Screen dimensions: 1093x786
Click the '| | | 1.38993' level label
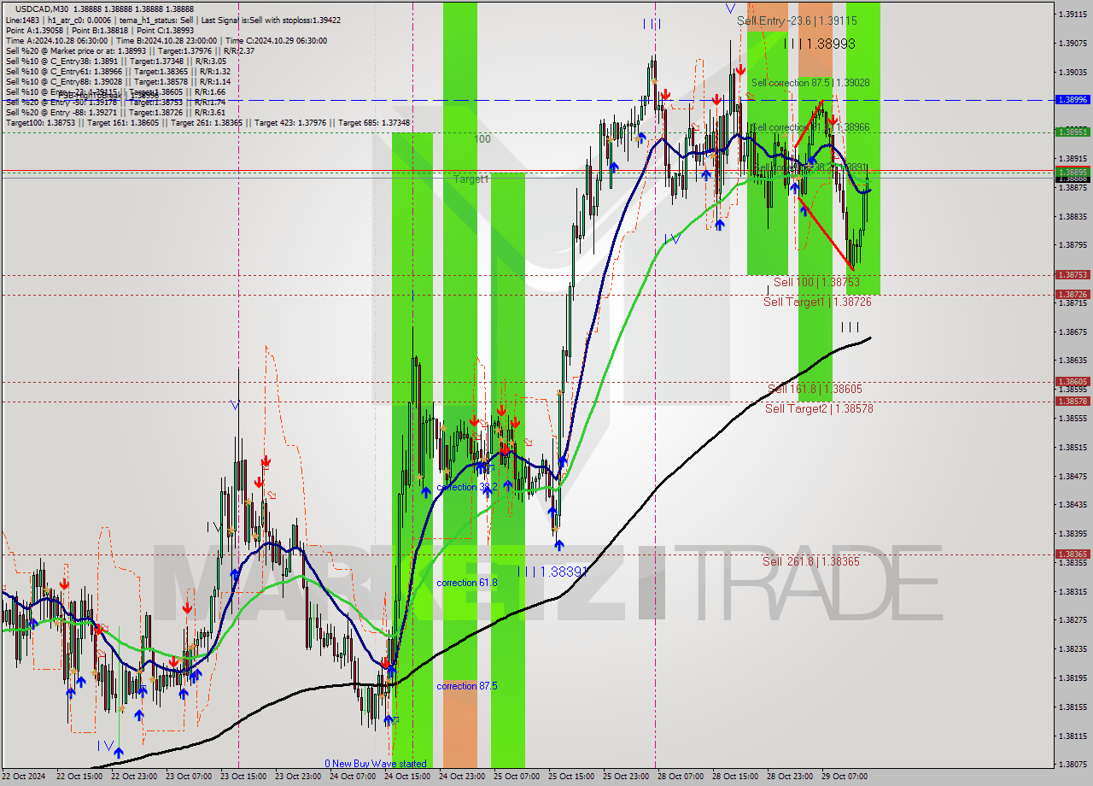820,44
